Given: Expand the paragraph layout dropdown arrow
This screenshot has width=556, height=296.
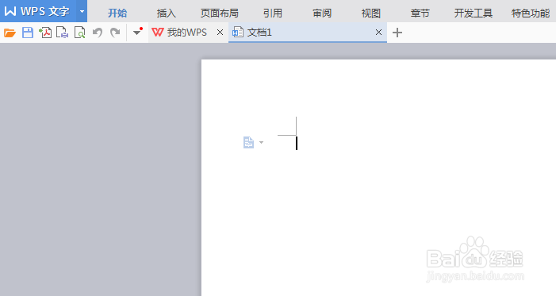Looking at the screenshot, I should (x=261, y=142).
